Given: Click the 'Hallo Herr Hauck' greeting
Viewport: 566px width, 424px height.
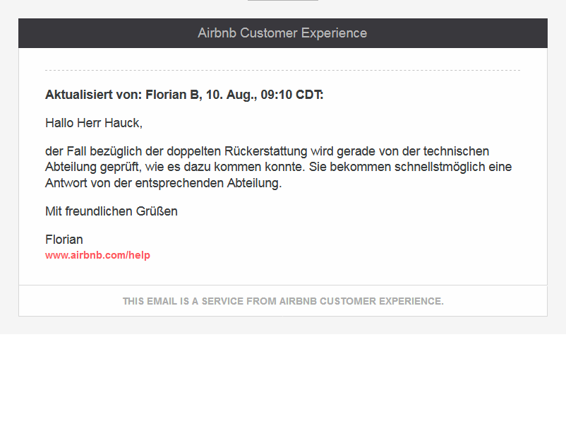Looking at the screenshot, I should 93,123.
